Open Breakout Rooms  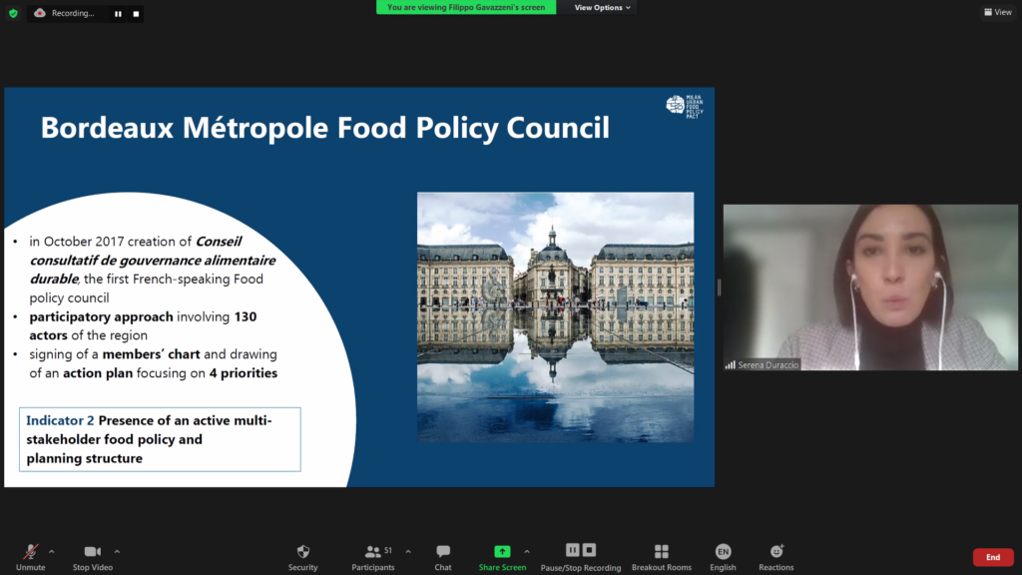(661, 556)
